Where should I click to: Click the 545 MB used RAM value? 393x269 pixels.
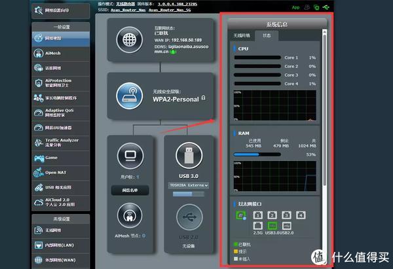pyautogui.click(x=253, y=146)
